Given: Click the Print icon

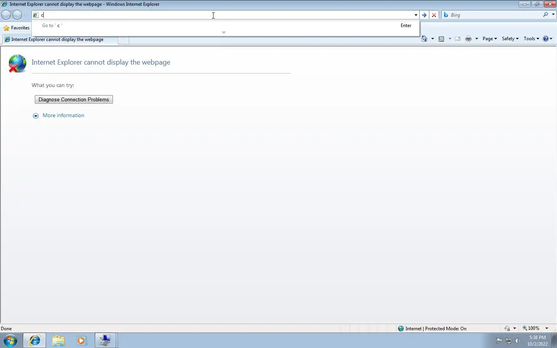Looking at the screenshot, I should pyautogui.click(x=468, y=39).
